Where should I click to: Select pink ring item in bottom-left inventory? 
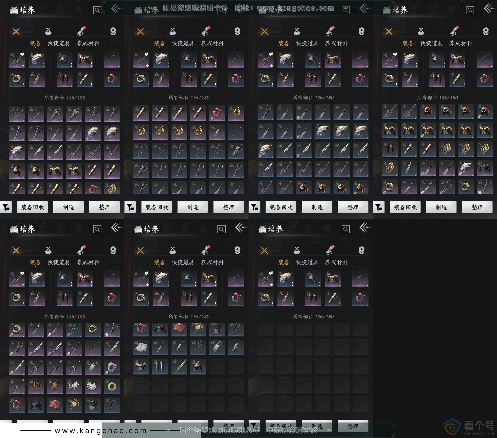(112, 367)
